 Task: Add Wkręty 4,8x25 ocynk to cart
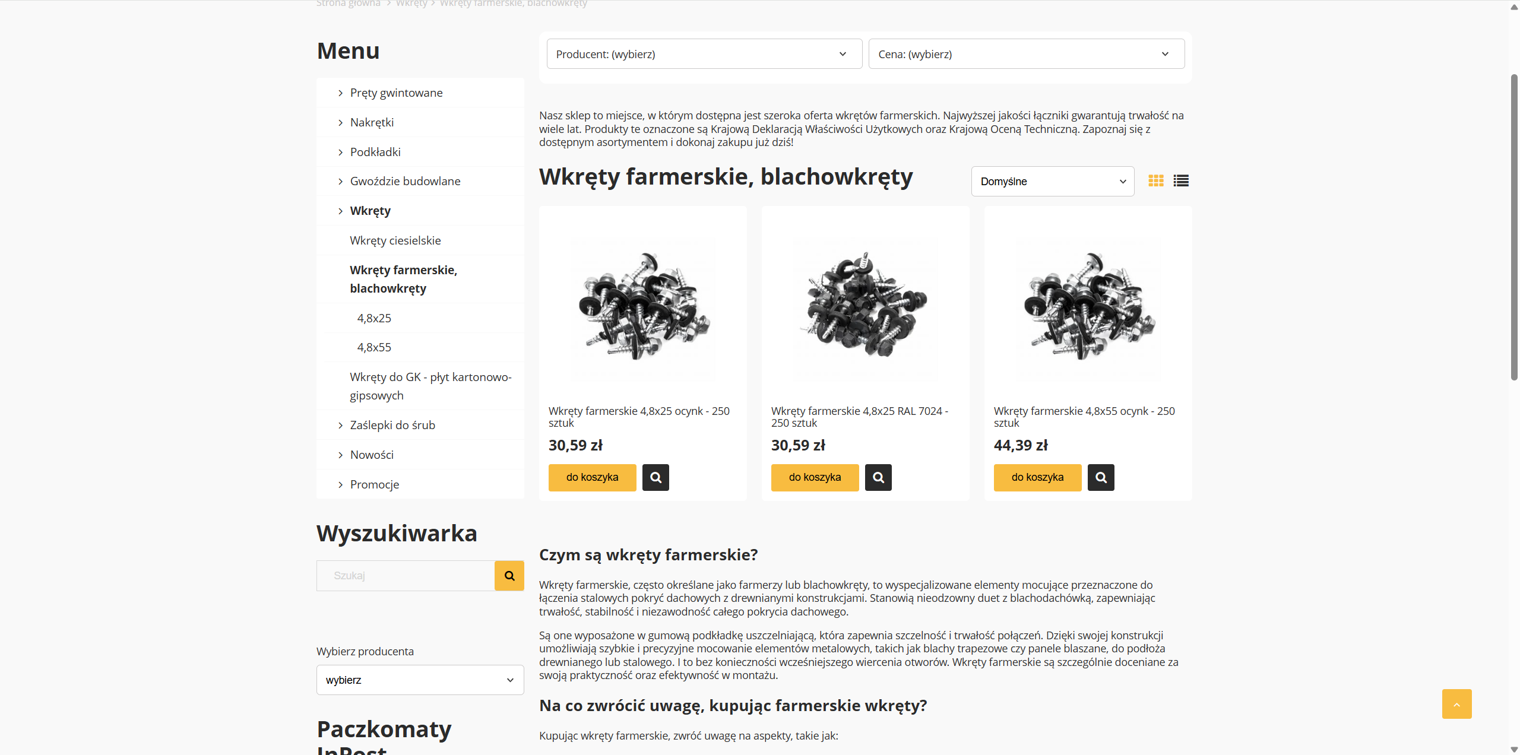592,477
